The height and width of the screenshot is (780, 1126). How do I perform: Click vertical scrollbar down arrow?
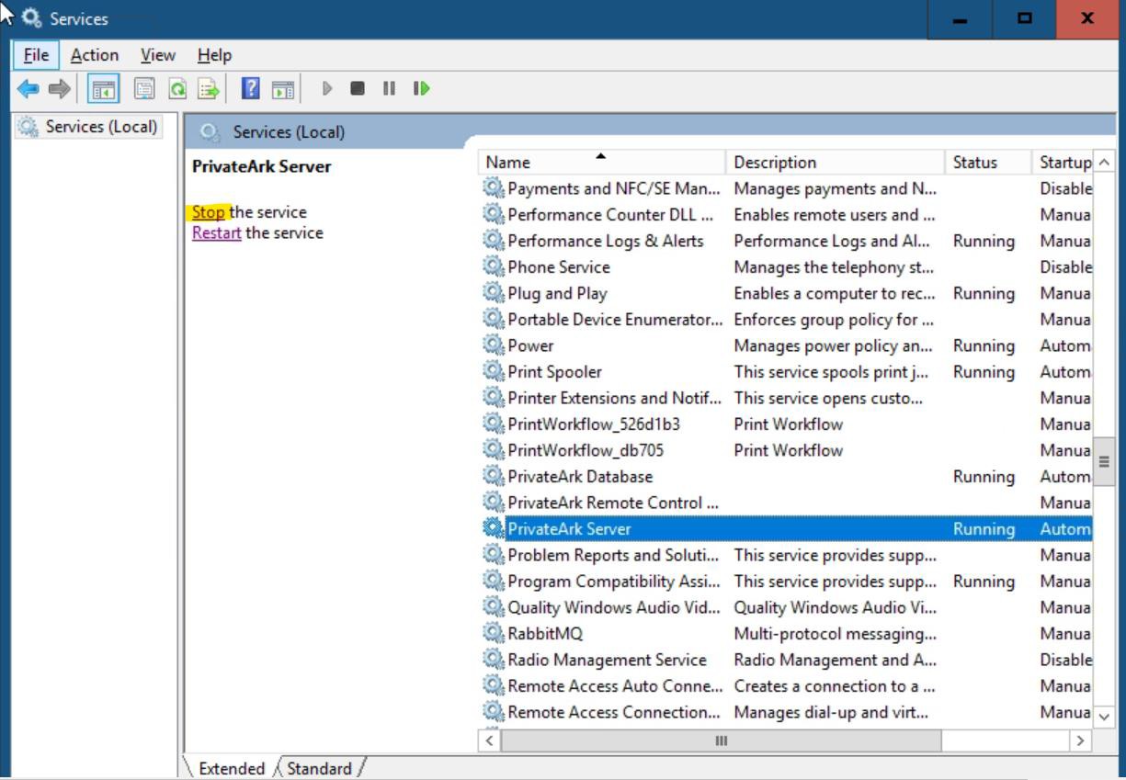pos(1104,716)
